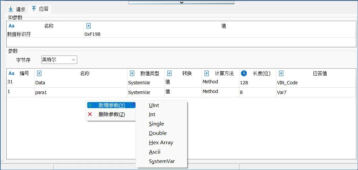Screen dimensions: 358x170
Task: Click the Aa icon beside the ID参数 名称 column header
Action: (11, 26)
